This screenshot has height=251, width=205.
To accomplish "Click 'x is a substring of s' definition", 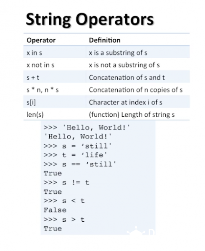I will 118,53.
